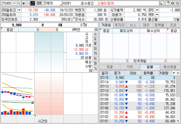Click the mini volume bar chart

click(18, 108)
